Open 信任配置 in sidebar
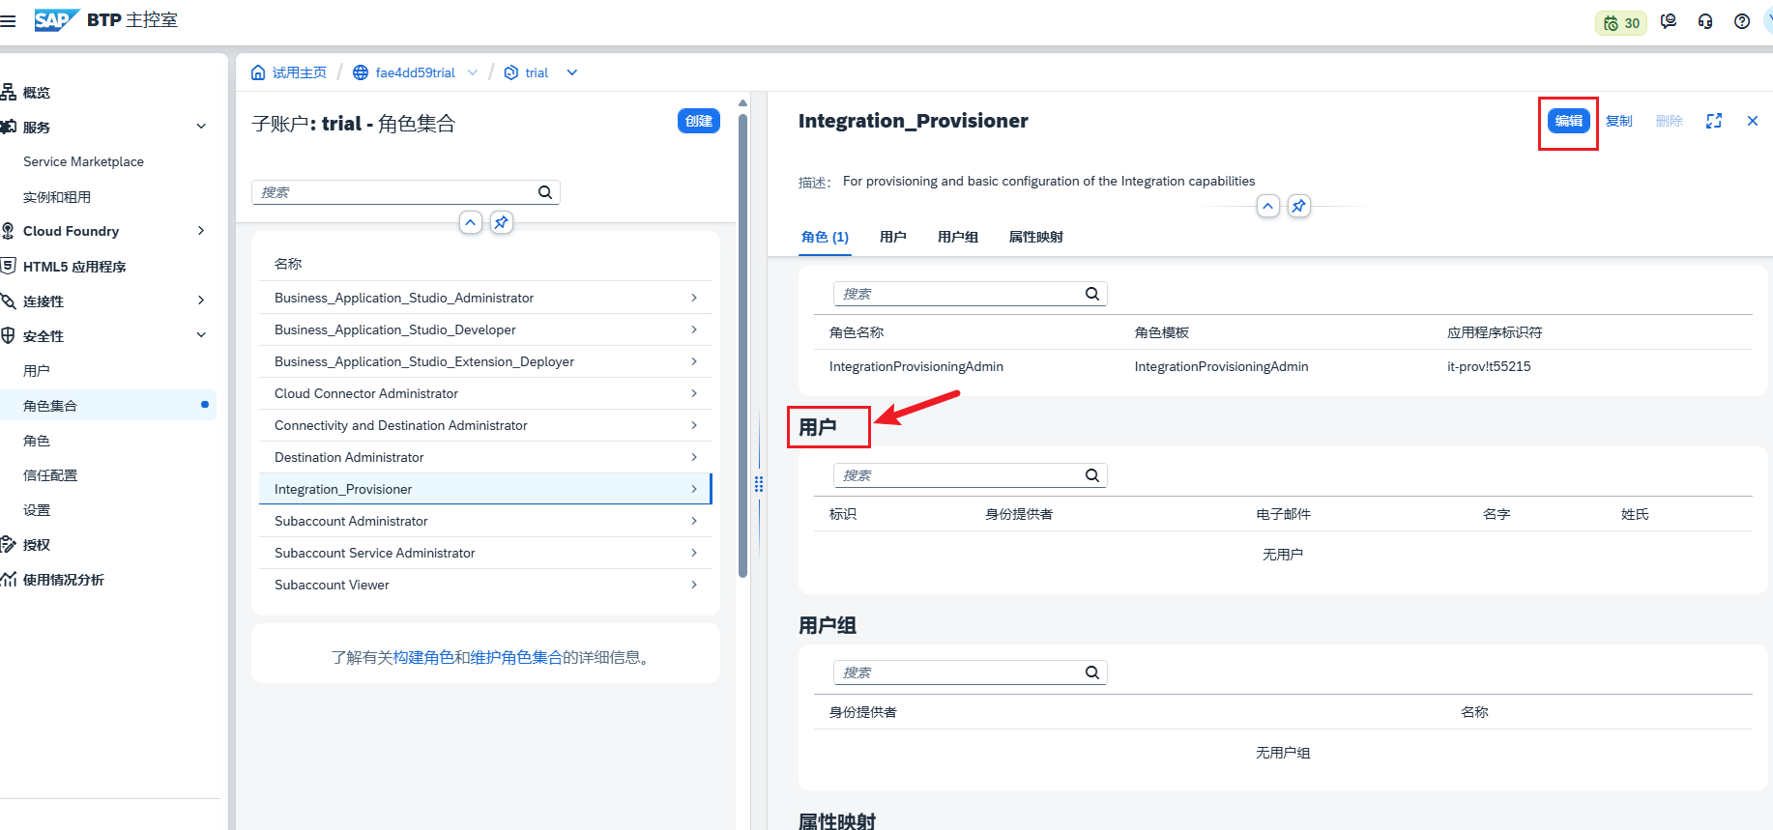Viewport: 1773px width, 830px height. (50, 475)
